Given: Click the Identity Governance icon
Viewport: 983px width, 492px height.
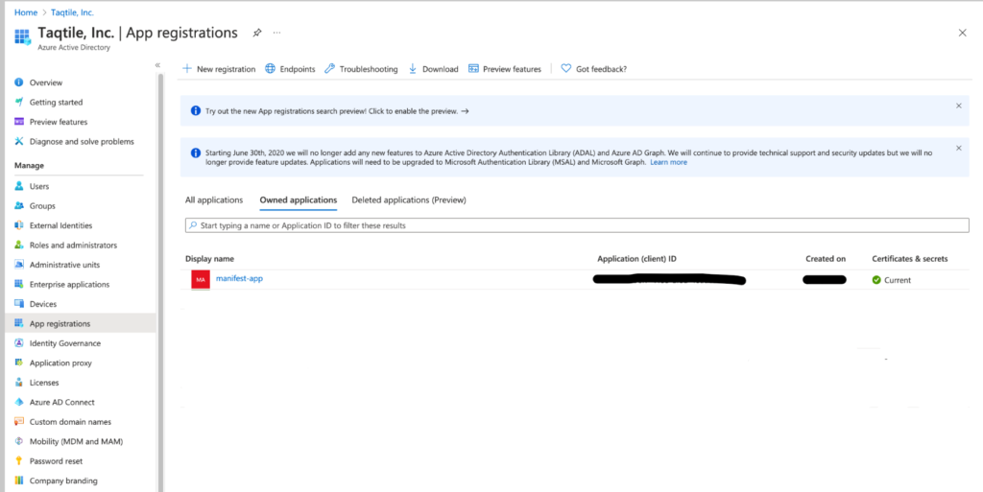Looking at the screenshot, I should [x=19, y=343].
